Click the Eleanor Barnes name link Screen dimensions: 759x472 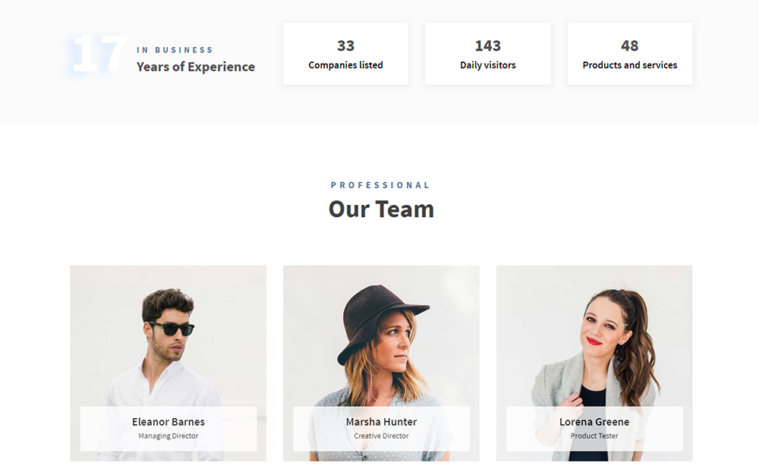[x=168, y=422]
